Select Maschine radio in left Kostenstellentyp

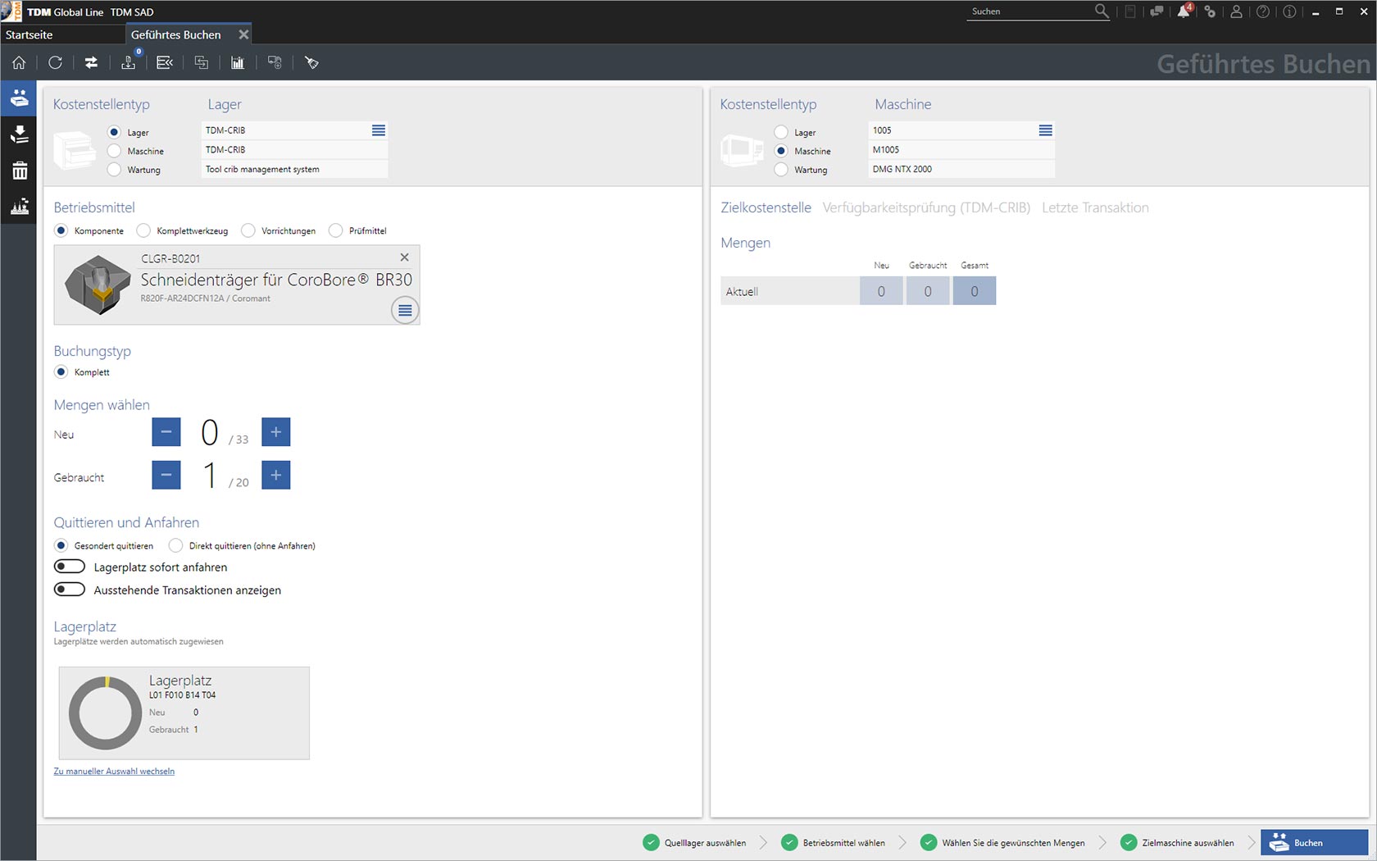114,151
